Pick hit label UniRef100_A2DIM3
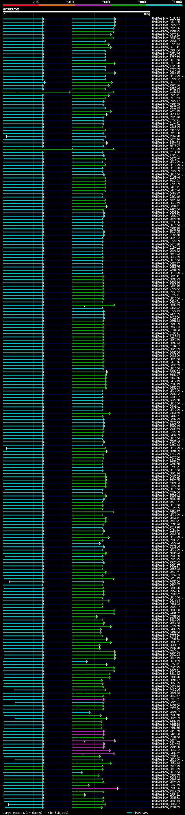Viewport: 185px width, 815px height. point(166,807)
